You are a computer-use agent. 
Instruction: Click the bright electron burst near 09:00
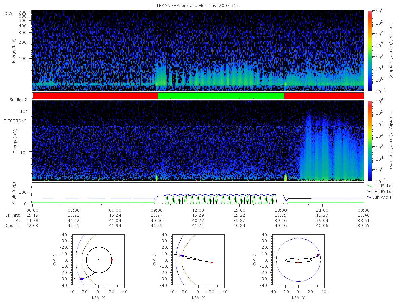coord(156,177)
